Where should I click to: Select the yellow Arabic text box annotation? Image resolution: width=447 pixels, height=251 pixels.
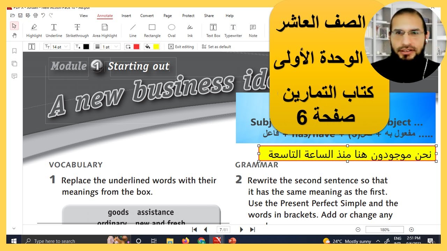click(347, 154)
